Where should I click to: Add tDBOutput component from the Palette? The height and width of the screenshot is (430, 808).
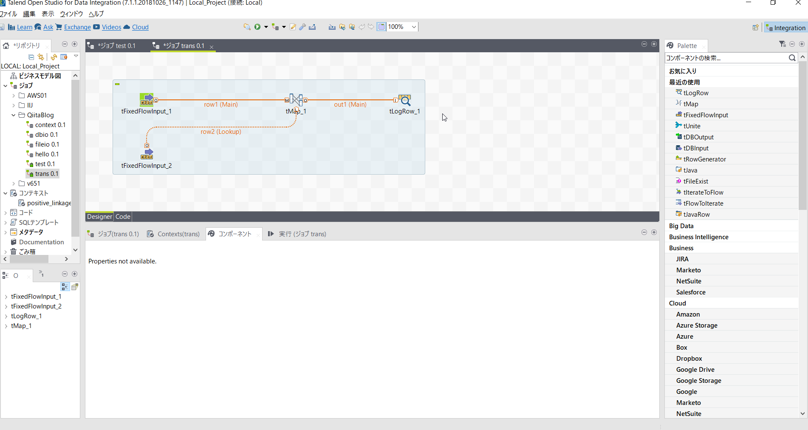pyautogui.click(x=698, y=136)
